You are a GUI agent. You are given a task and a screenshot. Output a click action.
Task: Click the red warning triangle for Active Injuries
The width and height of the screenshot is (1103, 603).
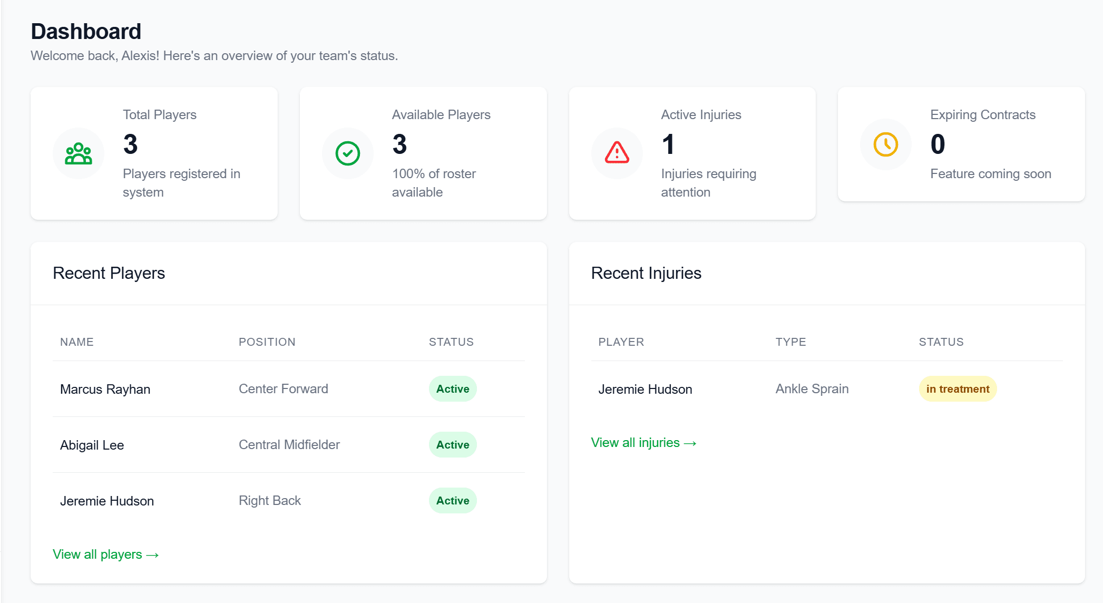tap(616, 153)
